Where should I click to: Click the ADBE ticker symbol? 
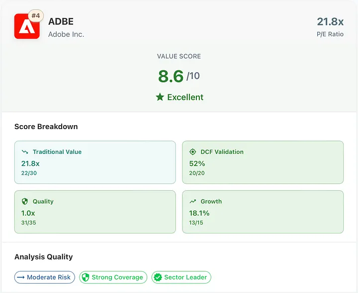61,22
